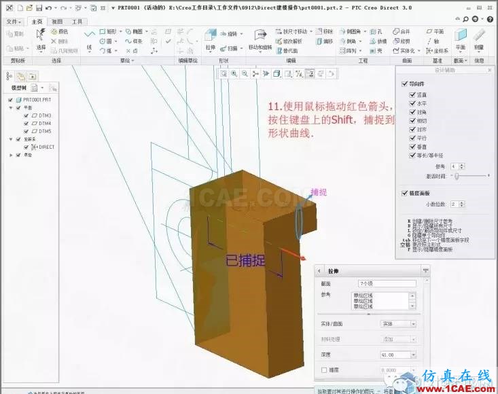Select PRT0001.PRT root in model tree
Image resolution: width=498 pixels, height=394 pixels.
(x=34, y=100)
